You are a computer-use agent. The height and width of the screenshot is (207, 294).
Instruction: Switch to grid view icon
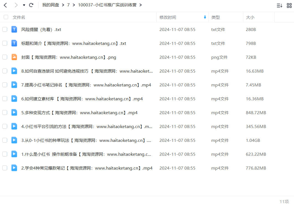coord(289,6)
